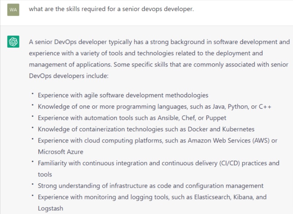
Task: Click the word 'tools' under CI/CD bullet
Action: (x=45, y=174)
